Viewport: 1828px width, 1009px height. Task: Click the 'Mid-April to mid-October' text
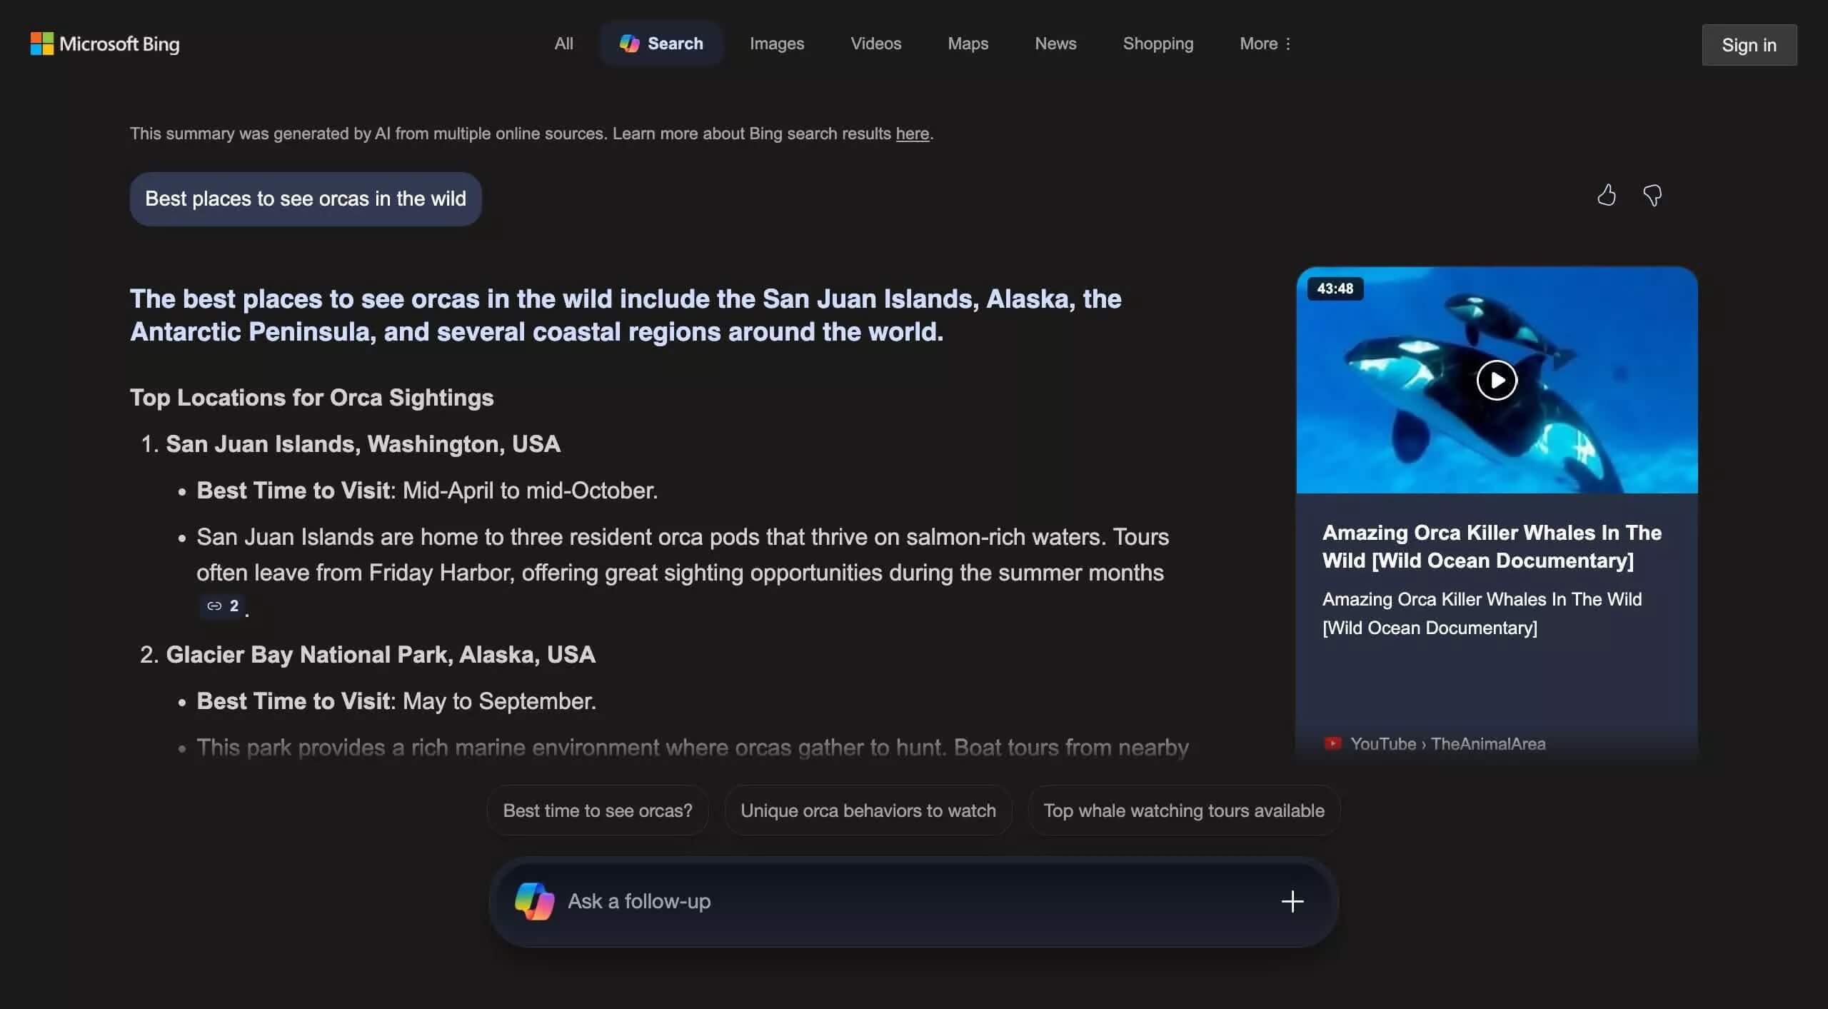pos(530,491)
